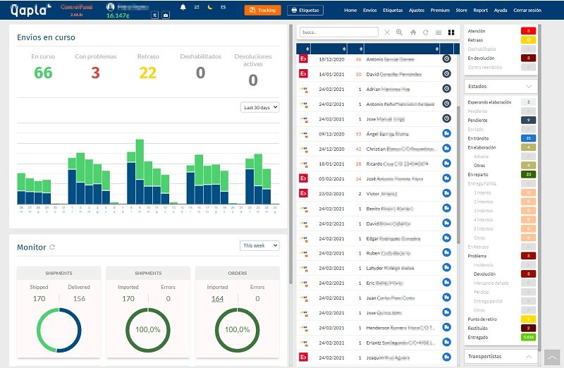Sort by the date column arrows
The height and width of the screenshot is (368, 564).
344,49
